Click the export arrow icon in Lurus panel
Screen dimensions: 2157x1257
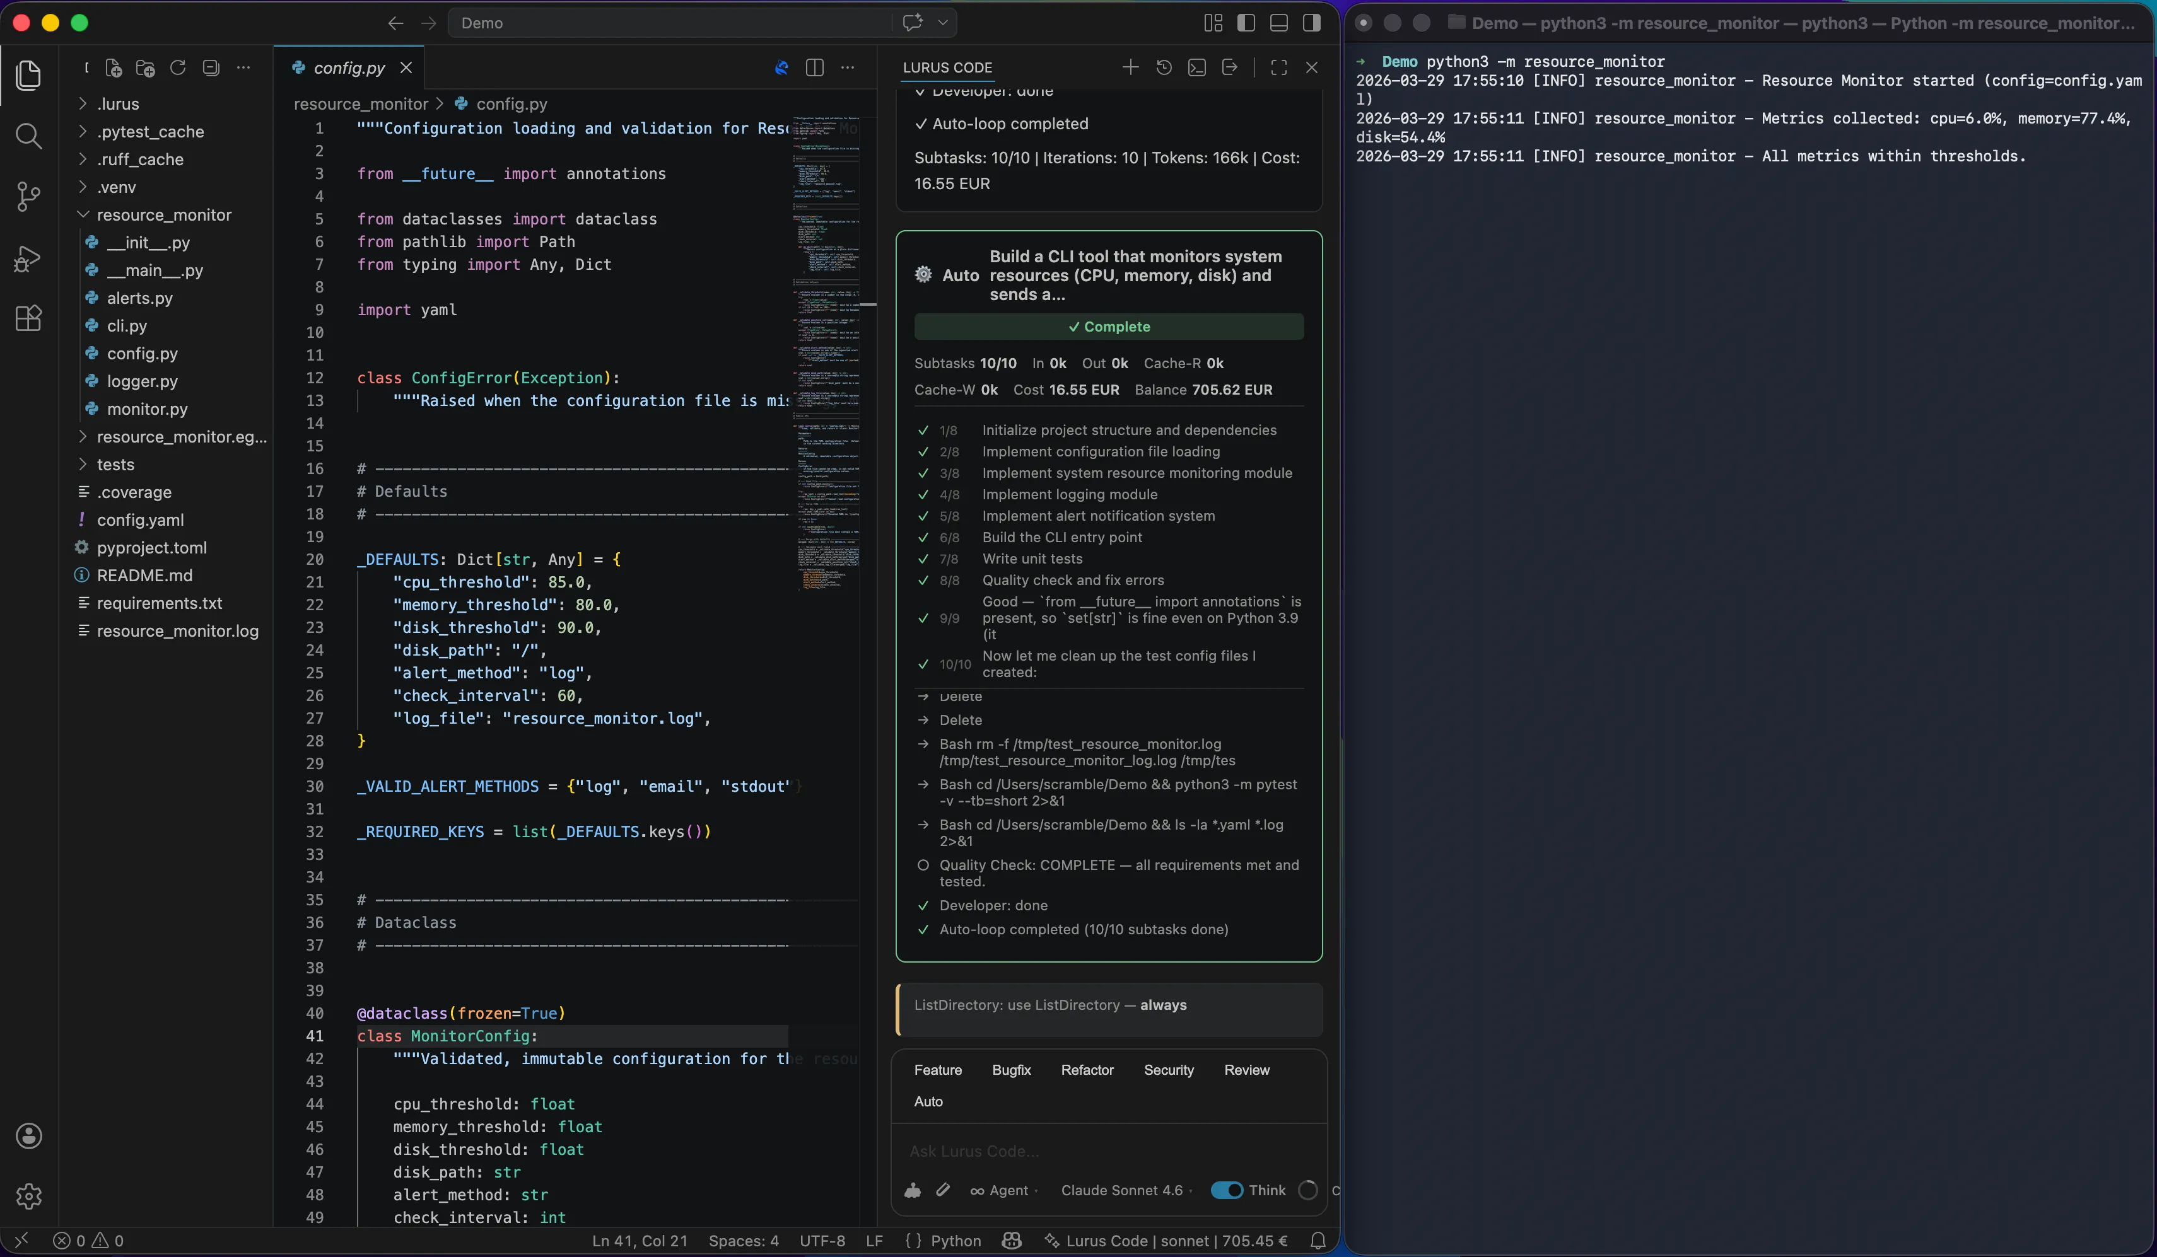point(1230,67)
